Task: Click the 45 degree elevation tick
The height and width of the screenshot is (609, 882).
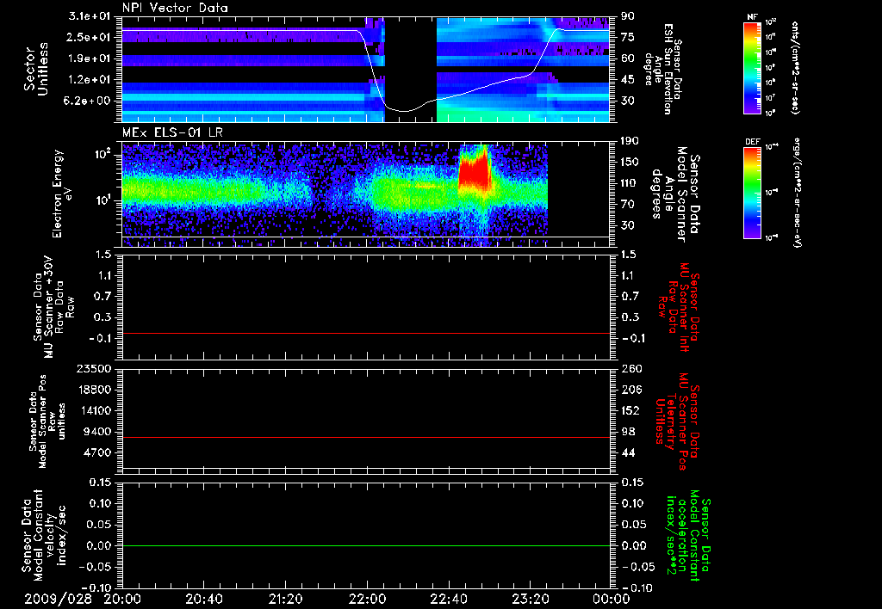Action: [x=627, y=80]
